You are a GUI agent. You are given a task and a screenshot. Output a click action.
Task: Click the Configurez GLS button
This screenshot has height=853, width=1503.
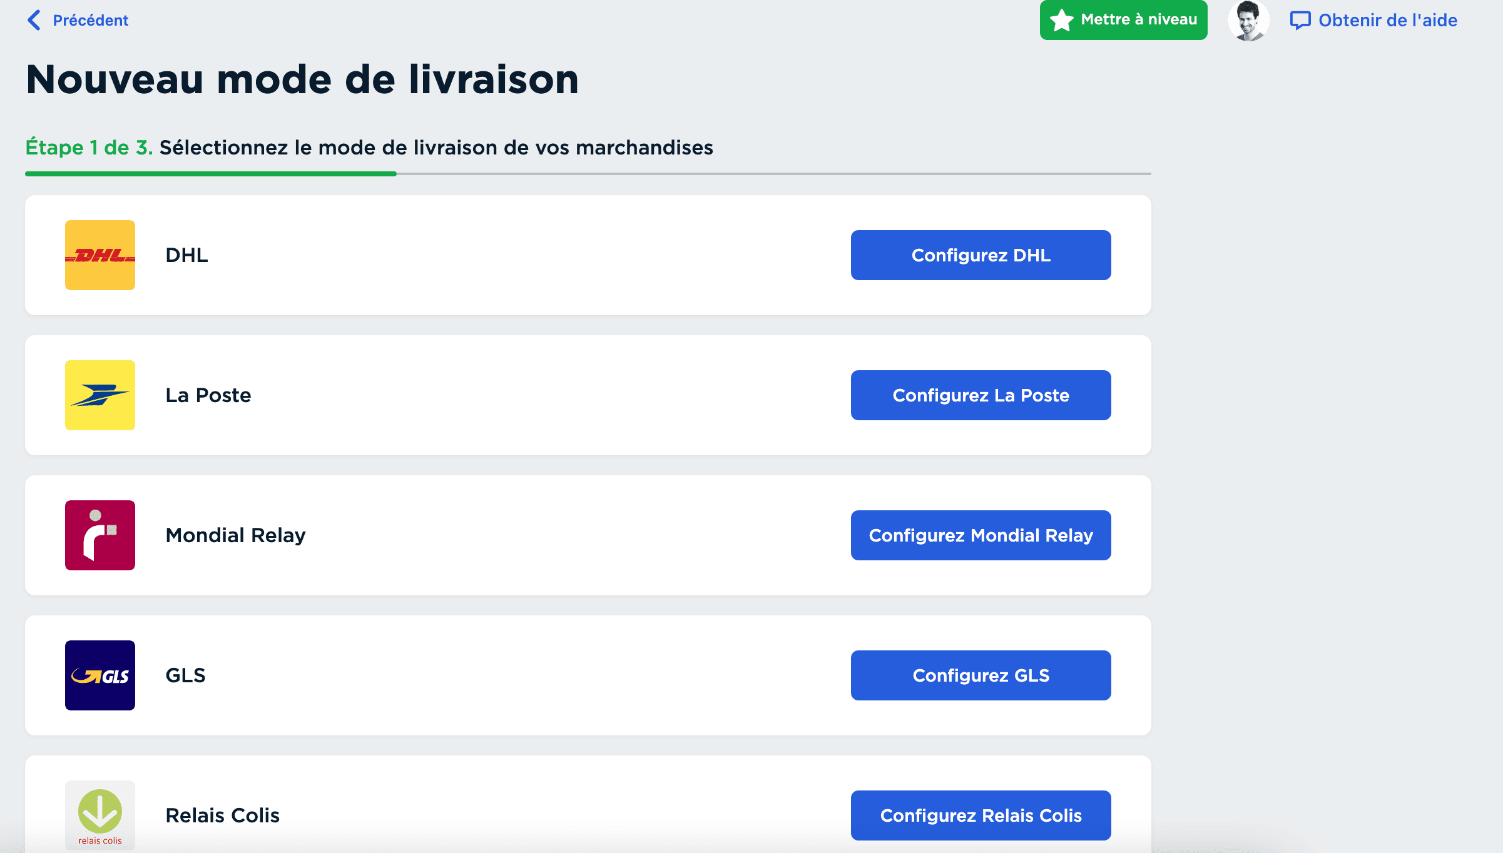981,675
